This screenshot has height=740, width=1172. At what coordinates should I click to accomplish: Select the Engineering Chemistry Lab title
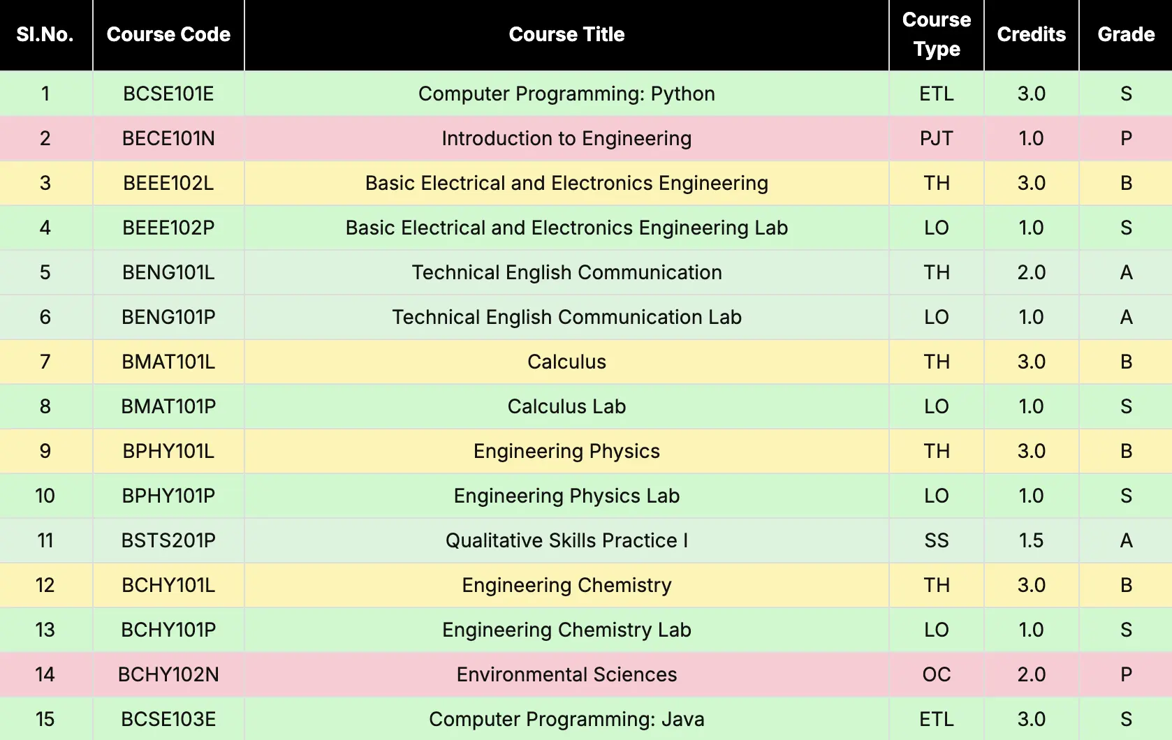tap(566, 630)
